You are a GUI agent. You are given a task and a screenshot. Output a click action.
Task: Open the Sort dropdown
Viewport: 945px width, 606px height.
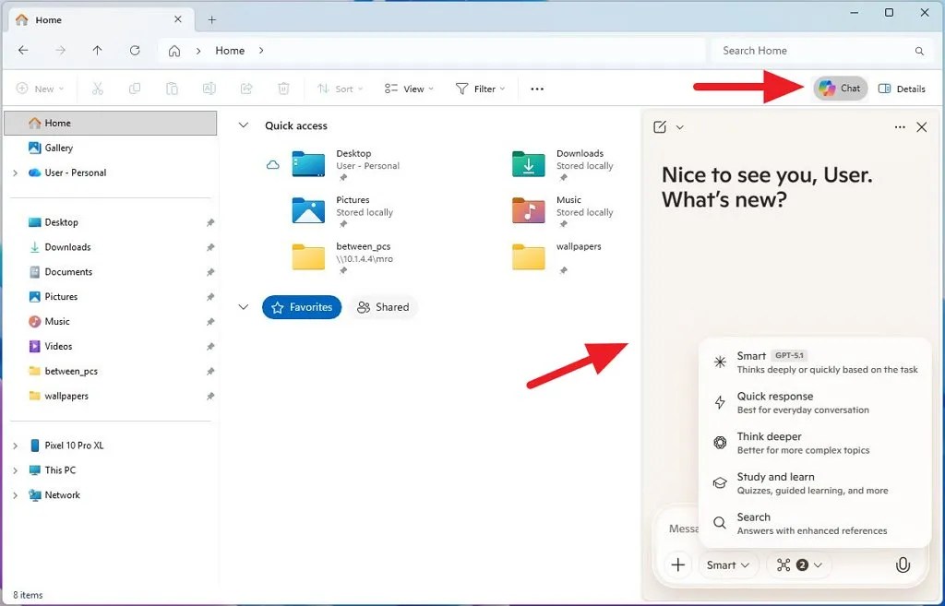340,88
